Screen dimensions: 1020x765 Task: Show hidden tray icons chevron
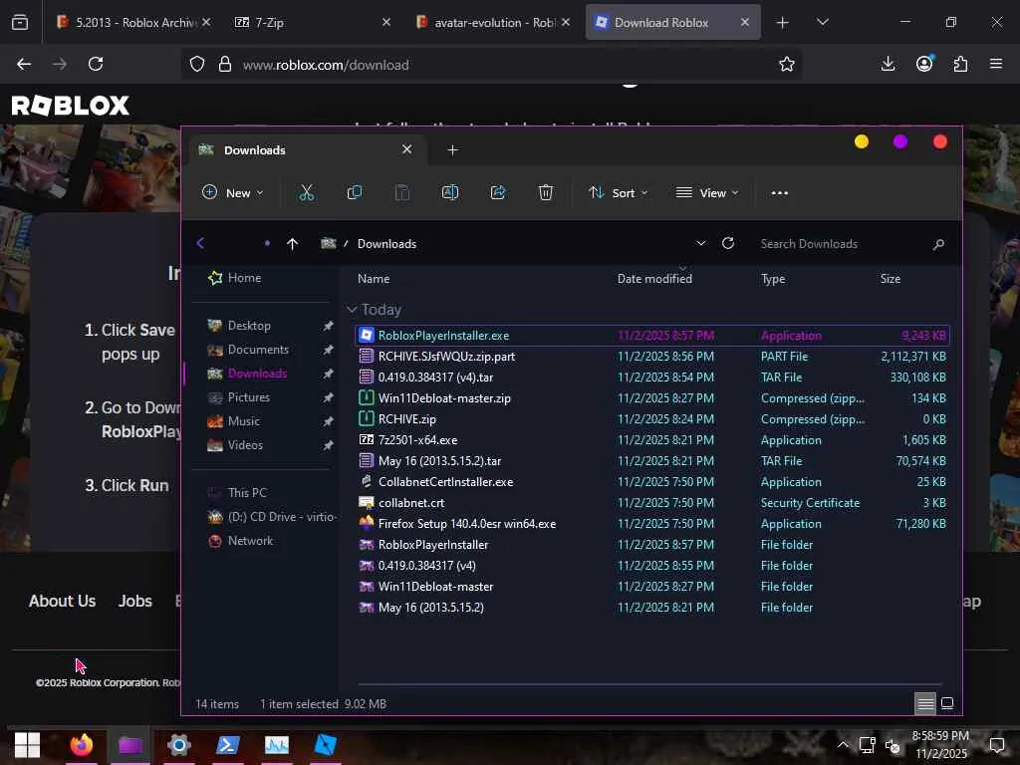[x=843, y=745]
